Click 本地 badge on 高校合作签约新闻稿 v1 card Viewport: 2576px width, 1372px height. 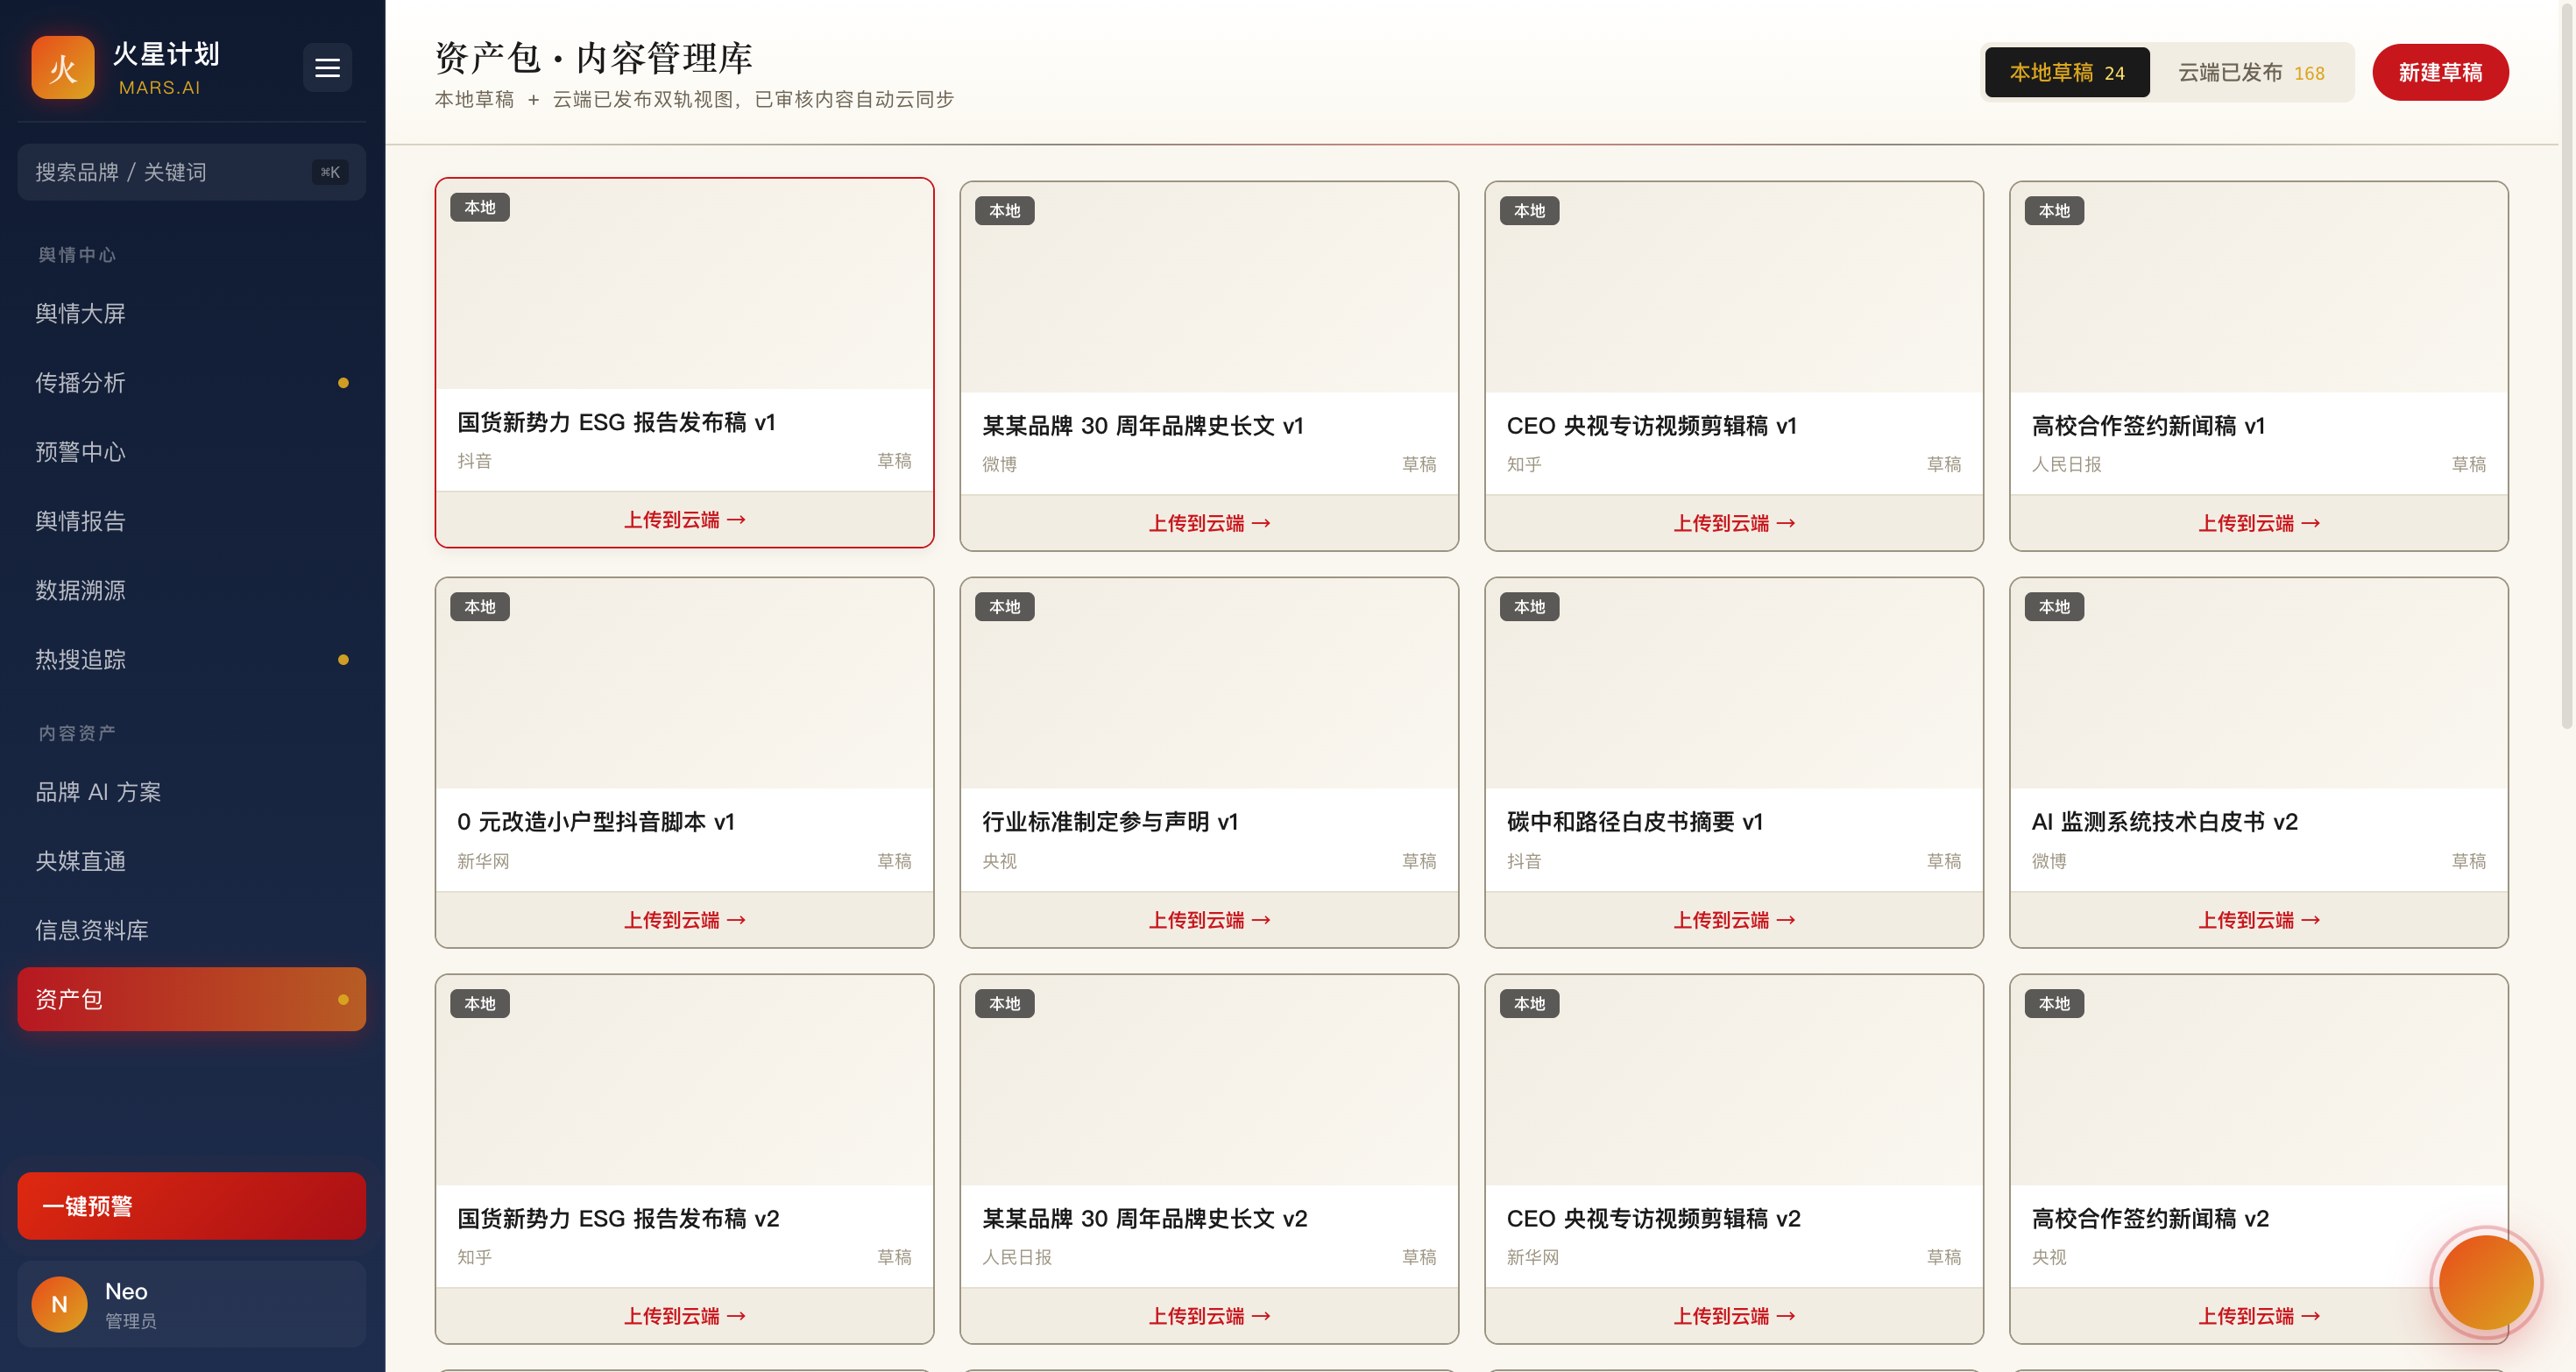2054,210
